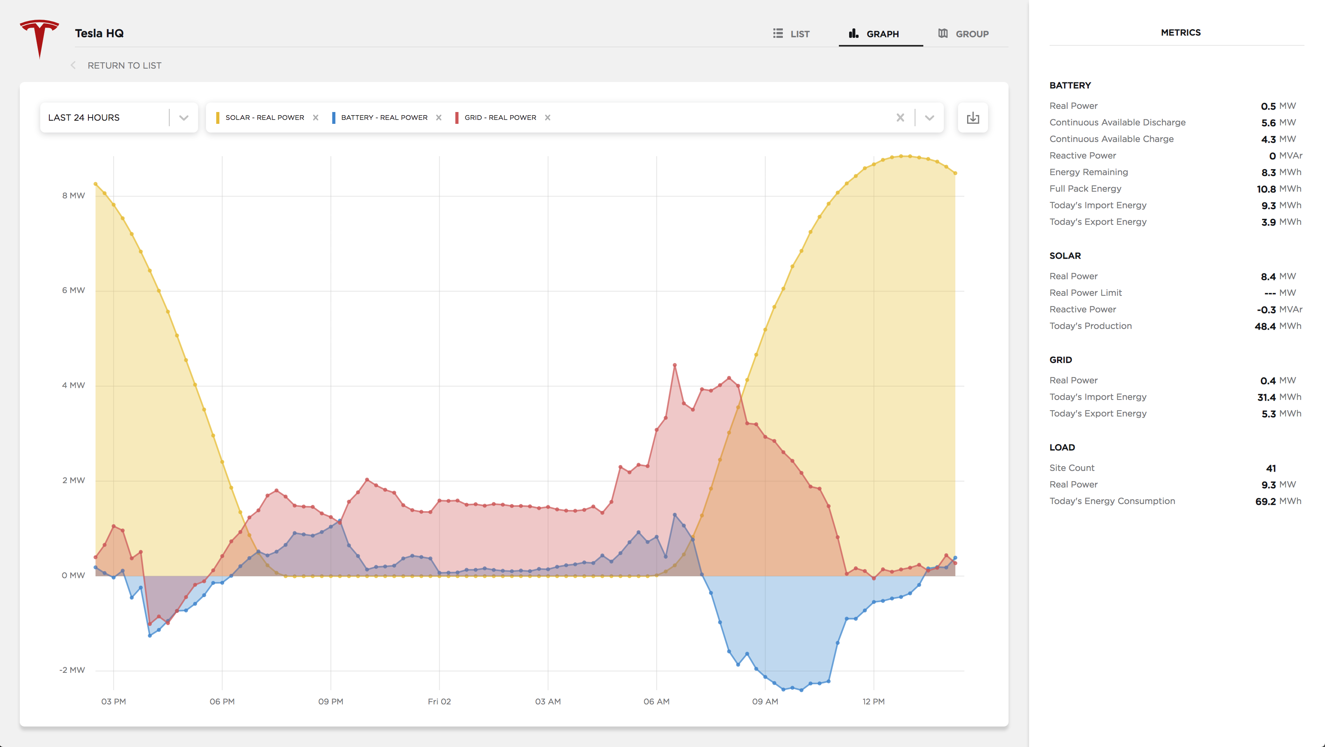Remove the SOLAR - REAL POWER series

(x=316, y=117)
